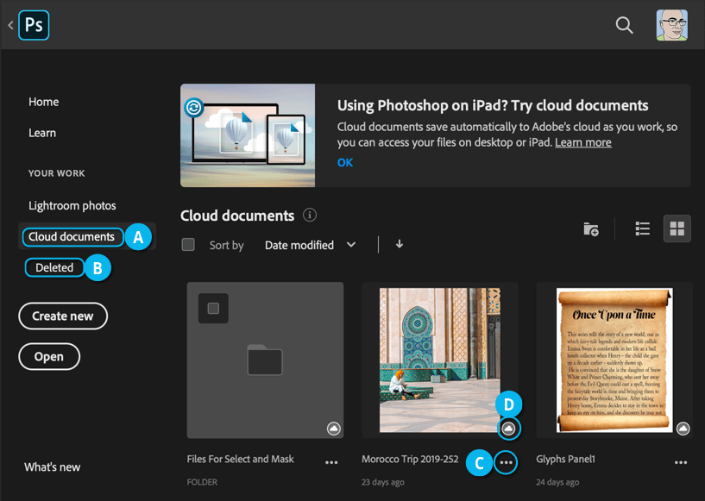Go to Home in the sidebar
Viewport: 705px width, 501px height.
point(44,102)
